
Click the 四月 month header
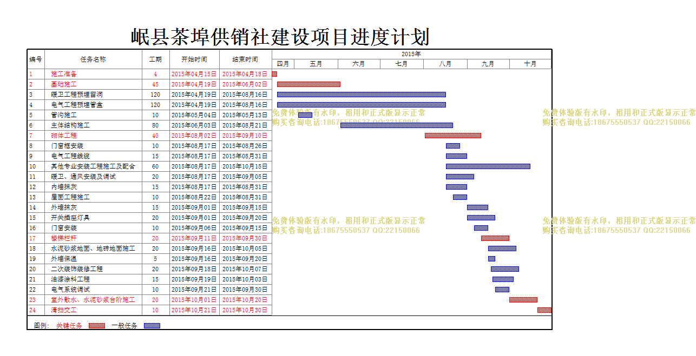(283, 64)
